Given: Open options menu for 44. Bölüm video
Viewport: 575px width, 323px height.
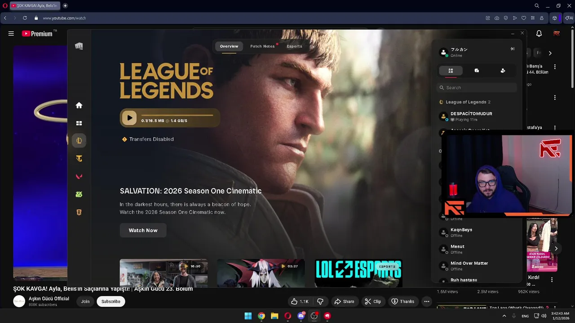Looking at the screenshot, I should click(555, 66).
